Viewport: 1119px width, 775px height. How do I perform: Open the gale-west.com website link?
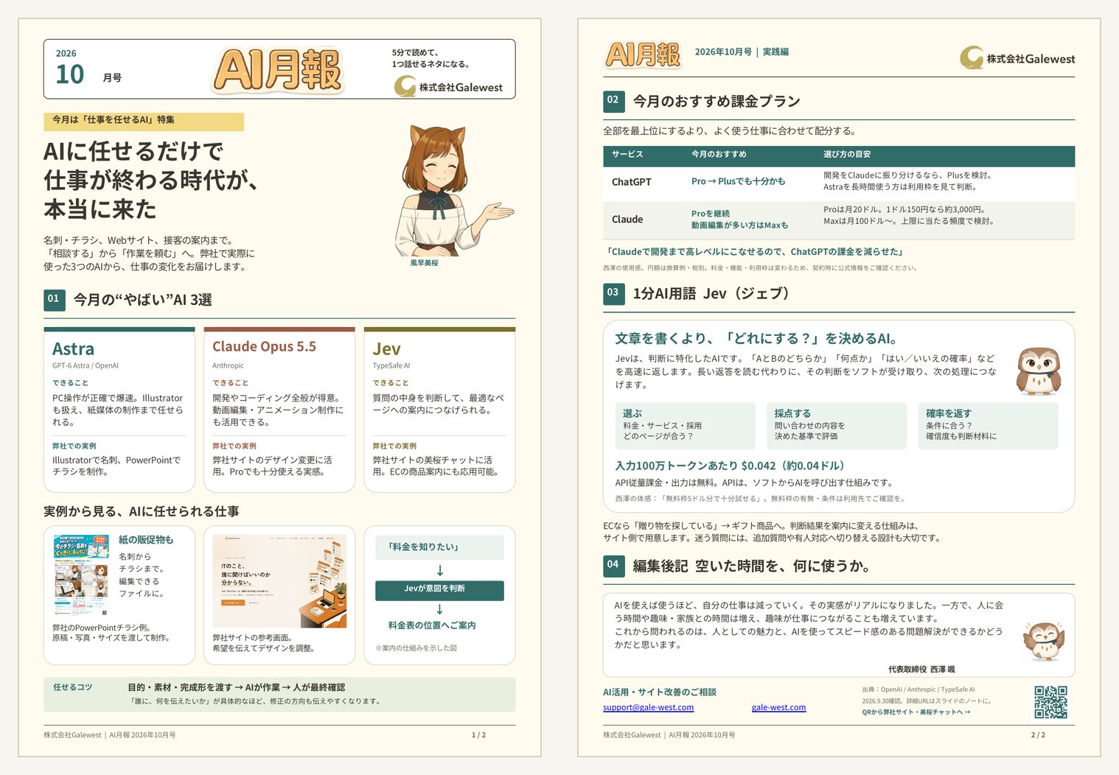coord(778,707)
